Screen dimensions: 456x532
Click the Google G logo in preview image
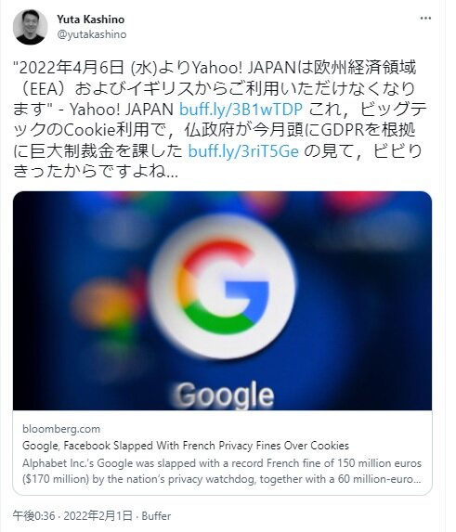pyautogui.click(x=223, y=287)
